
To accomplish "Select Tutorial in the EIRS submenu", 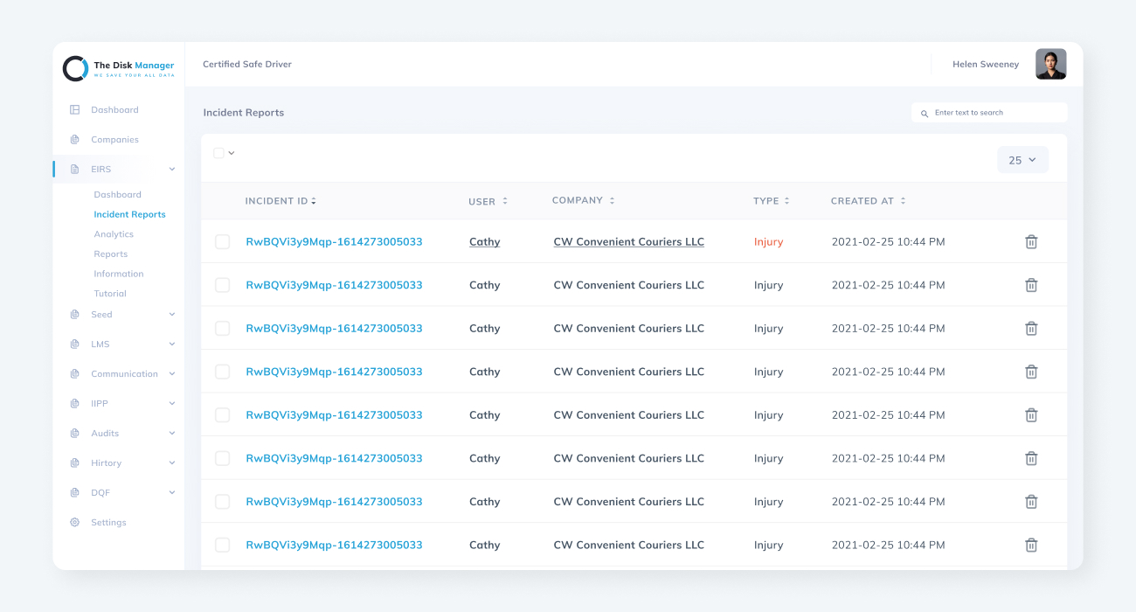I will click(x=110, y=294).
